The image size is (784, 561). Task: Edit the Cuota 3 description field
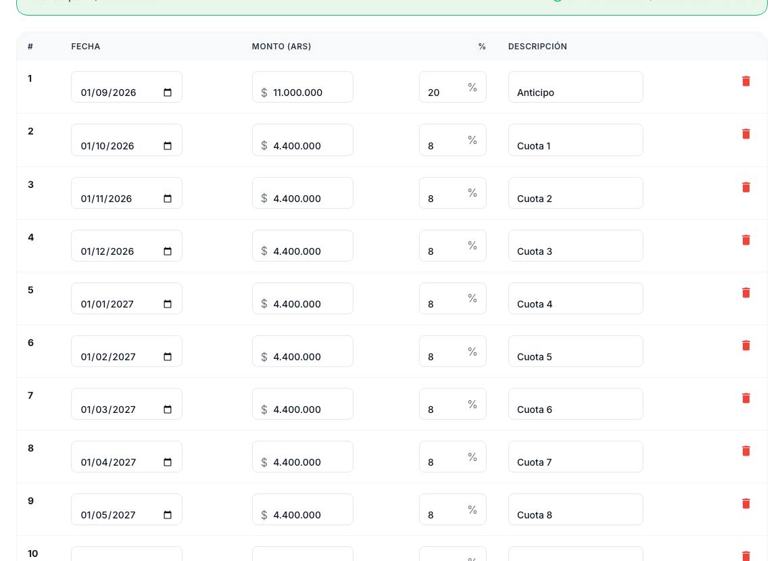(x=576, y=245)
